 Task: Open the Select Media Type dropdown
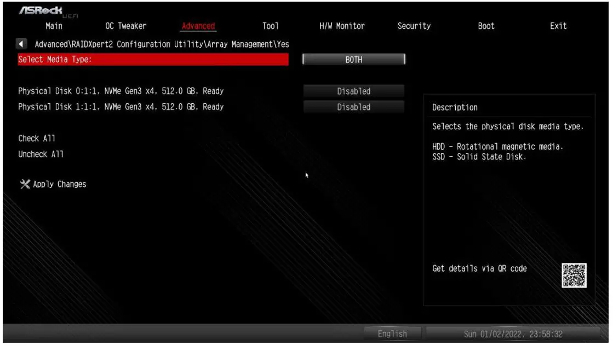[x=353, y=60]
